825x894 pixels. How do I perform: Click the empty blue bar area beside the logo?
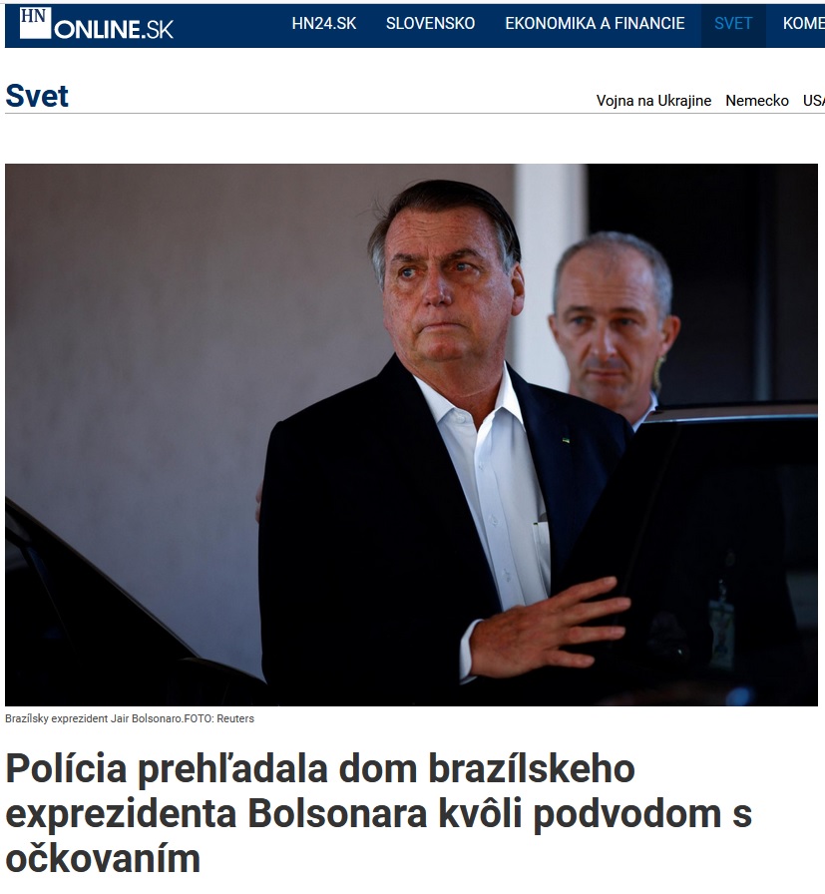(228, 26)
